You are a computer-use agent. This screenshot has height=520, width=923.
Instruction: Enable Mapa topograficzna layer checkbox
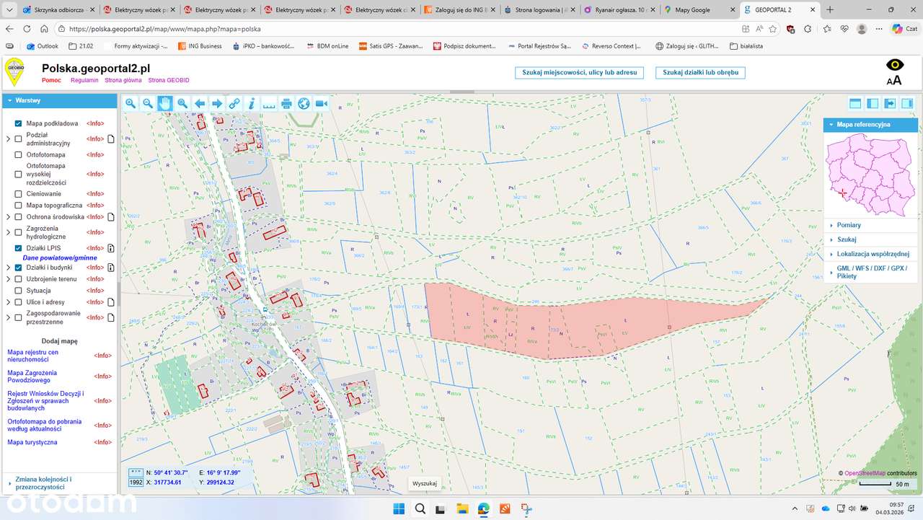point(19,205)
